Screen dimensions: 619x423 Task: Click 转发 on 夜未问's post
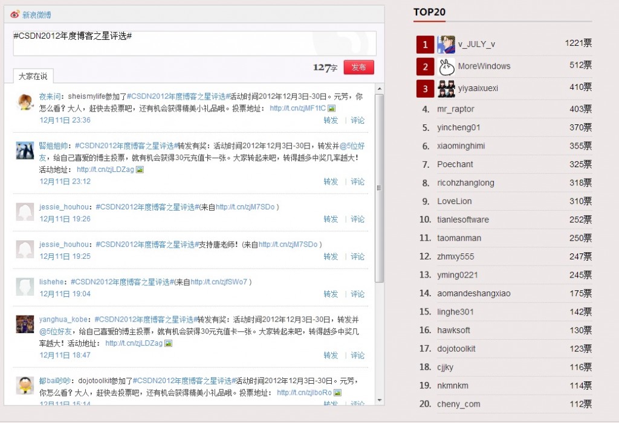(331, 121)
